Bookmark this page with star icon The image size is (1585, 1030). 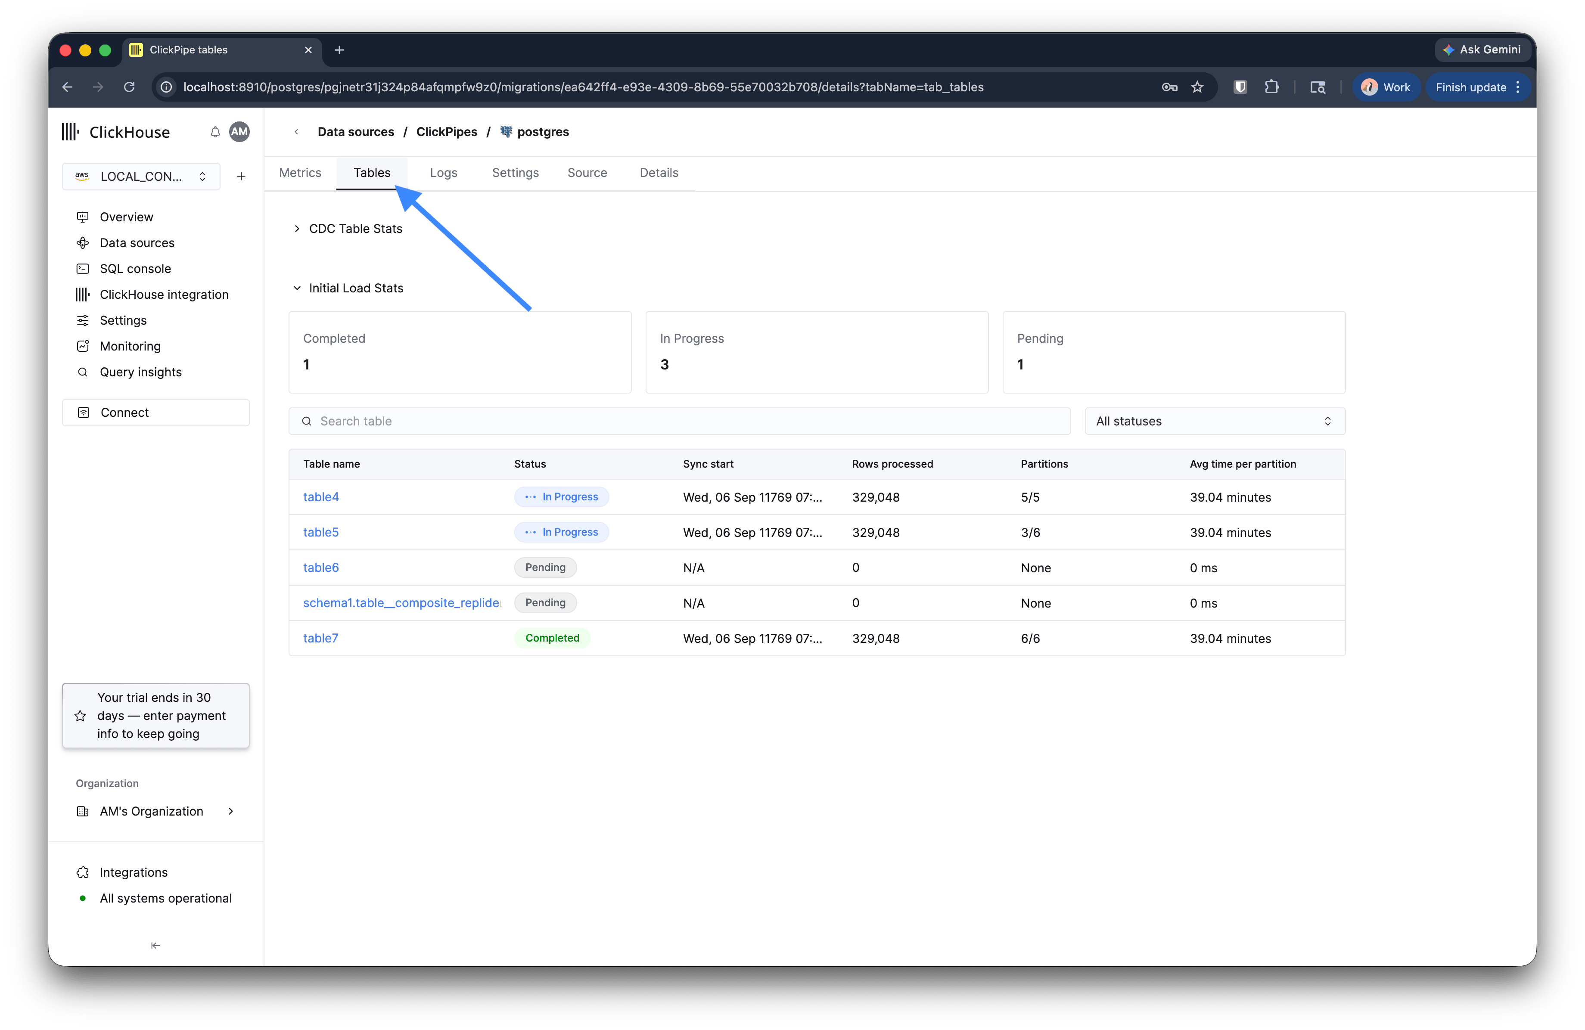pos(1197,87)
